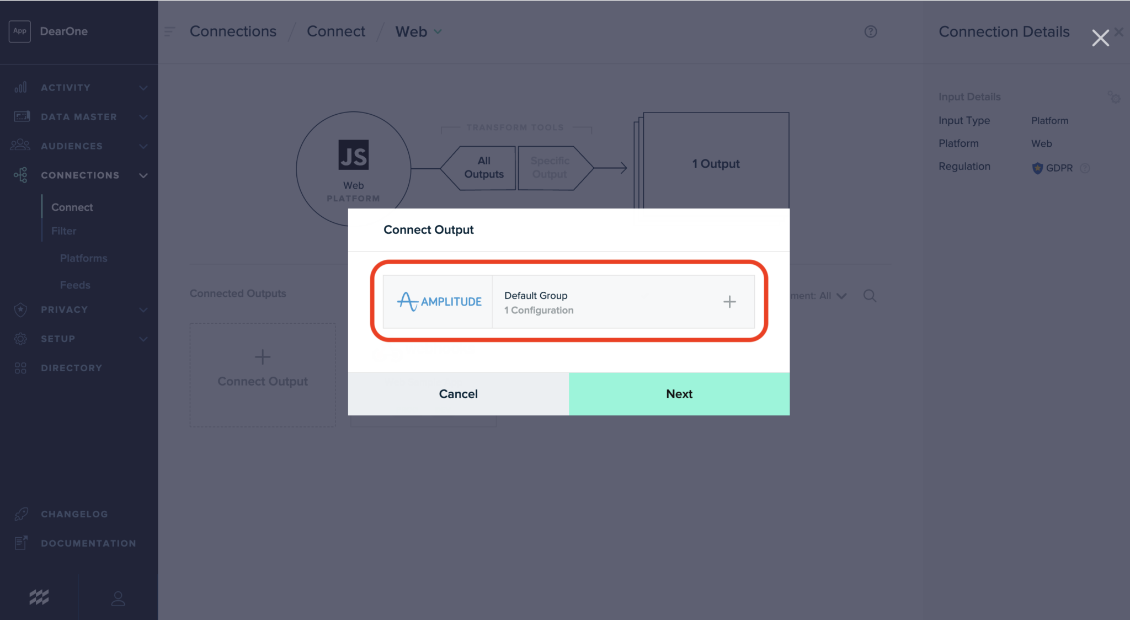Close the Connection Details panel

point(1100,38)
